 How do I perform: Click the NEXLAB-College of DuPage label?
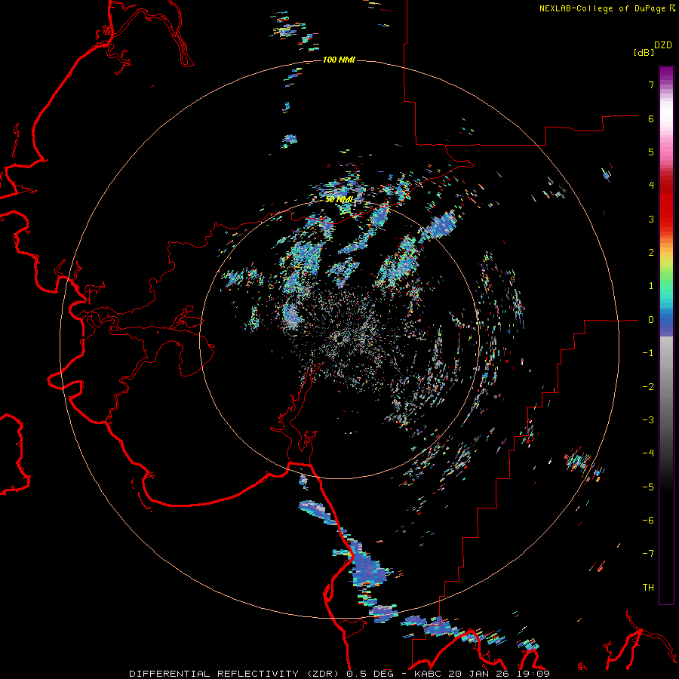tap(607, 8)
